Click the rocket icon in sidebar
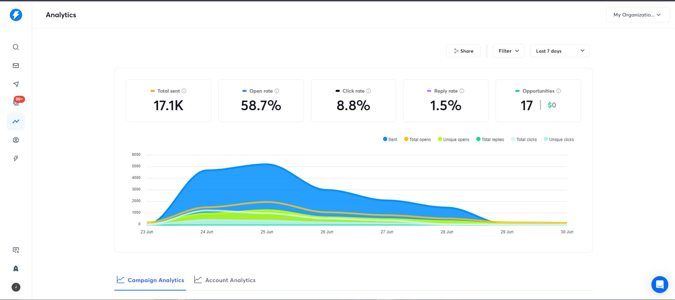Viewport: 675px width, 300px height. (x=16, y=268)
